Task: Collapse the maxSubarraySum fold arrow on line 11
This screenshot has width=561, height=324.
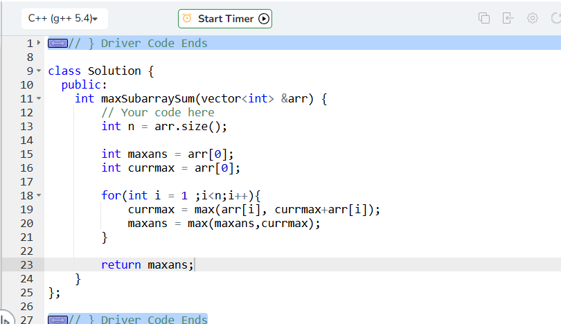Action: [39, 98]
